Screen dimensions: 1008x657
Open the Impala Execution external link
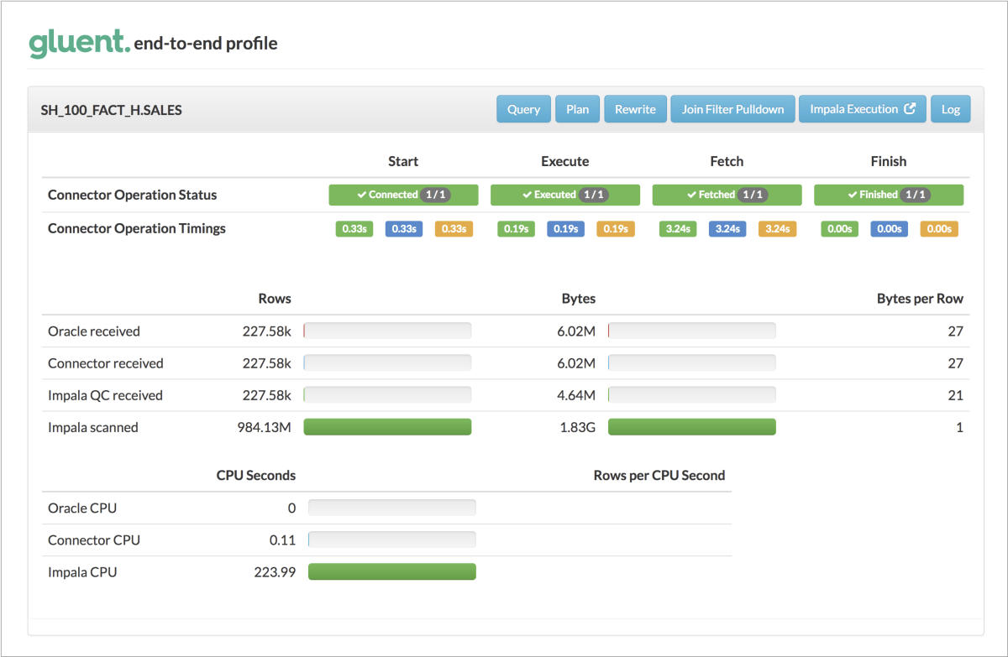click(x=863, y=109)
